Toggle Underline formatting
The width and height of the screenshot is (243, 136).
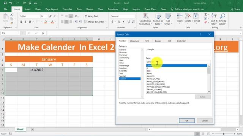point(30,22)
